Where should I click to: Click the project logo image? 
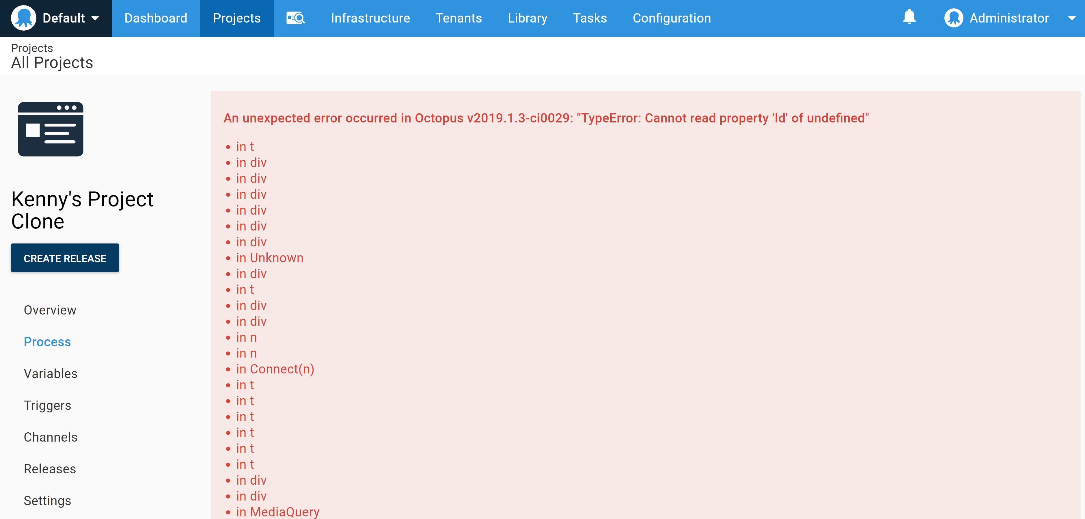(x=51, y=129)
